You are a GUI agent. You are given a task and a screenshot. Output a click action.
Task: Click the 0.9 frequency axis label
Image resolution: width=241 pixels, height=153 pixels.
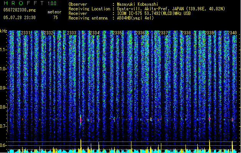pos(3,88)
